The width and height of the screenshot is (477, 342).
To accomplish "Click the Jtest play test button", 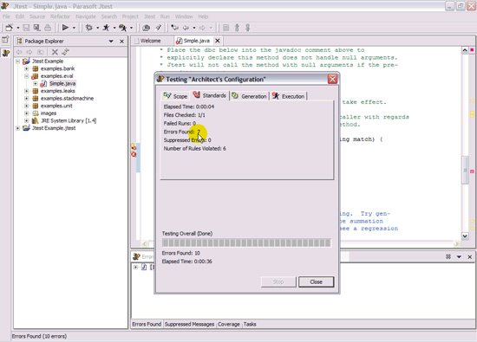I will tap(65, 28).
